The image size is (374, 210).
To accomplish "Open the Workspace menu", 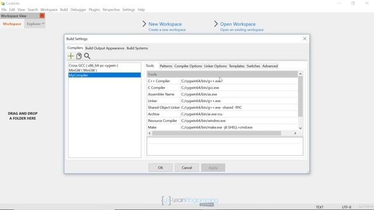I will point(49,10).
